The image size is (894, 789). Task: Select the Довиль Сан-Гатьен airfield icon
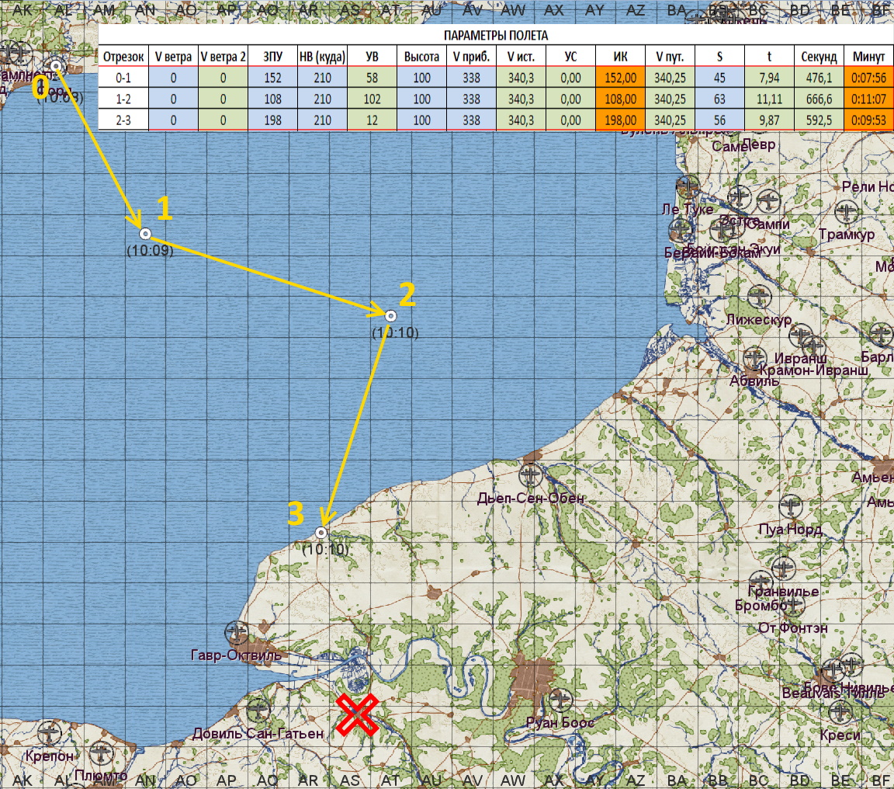click(258, 711)
